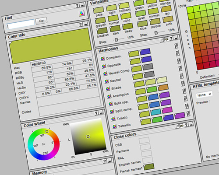The image size is (219, 175).
Task: Minimize the Color info panel
Action: (86, 24)
